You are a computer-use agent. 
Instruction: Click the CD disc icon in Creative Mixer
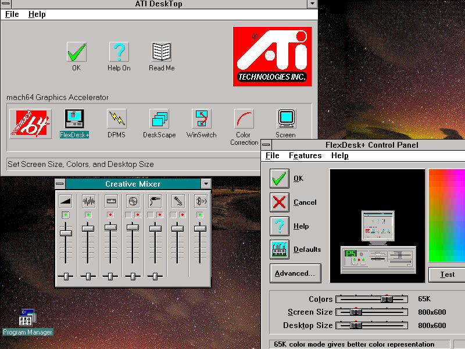(133, 201)
